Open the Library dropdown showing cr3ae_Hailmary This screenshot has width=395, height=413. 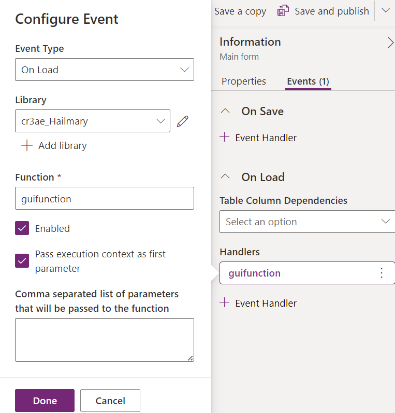[93, 121]
